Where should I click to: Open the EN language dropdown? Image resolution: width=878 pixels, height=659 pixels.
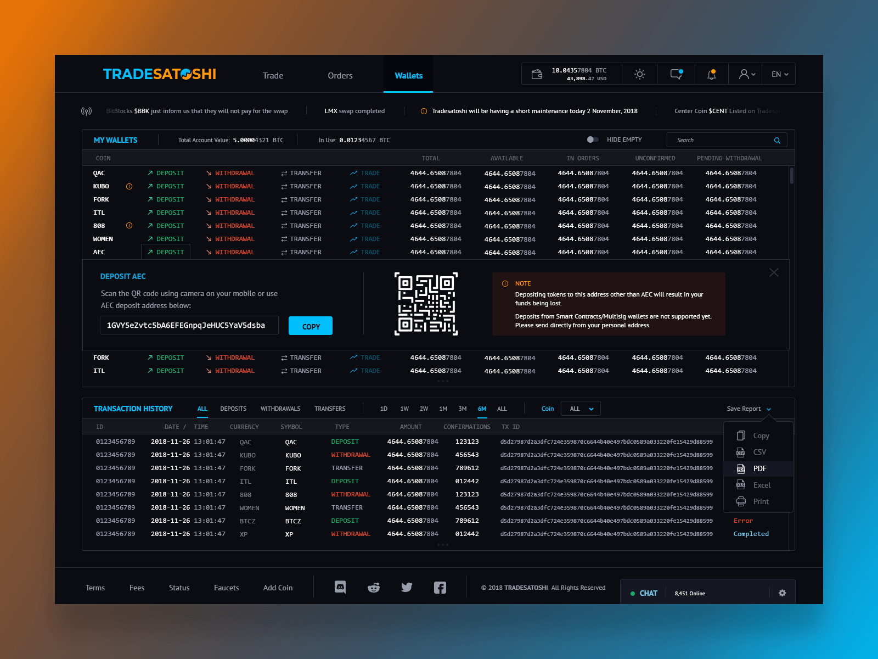(780, 74)
